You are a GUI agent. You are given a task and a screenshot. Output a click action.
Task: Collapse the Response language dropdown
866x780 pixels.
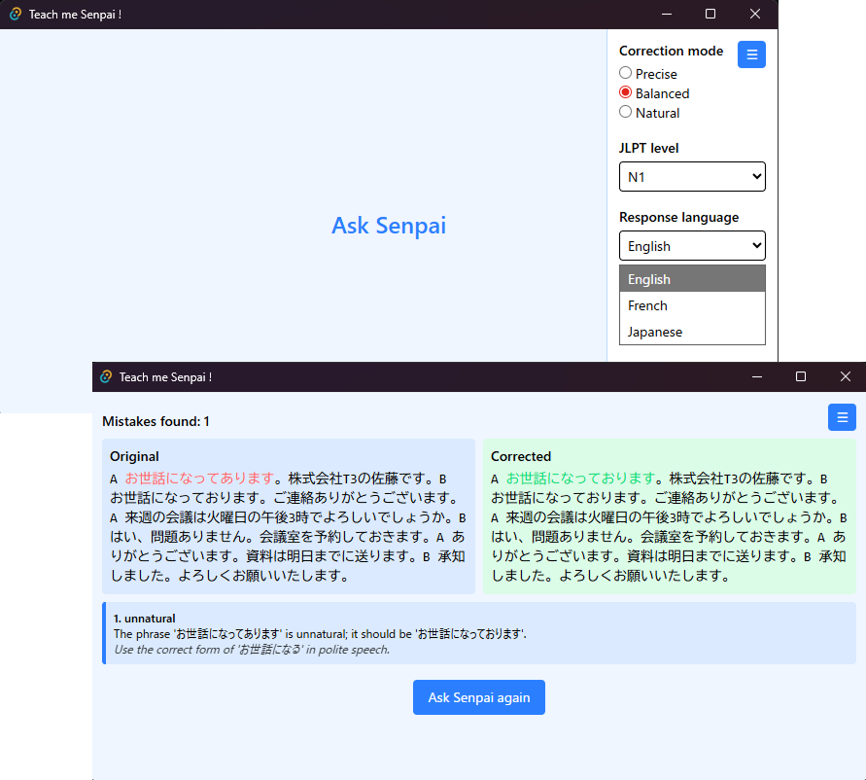pos(692,246)
